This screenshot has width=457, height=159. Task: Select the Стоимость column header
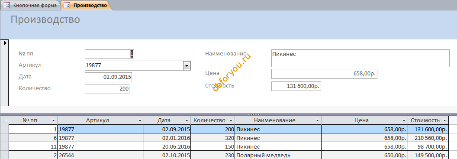(x=428, y=120)
